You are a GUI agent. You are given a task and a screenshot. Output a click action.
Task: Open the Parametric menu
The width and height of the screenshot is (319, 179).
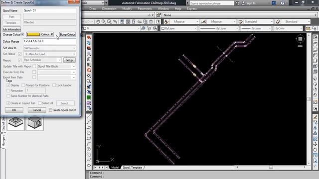tap(145, 9)
